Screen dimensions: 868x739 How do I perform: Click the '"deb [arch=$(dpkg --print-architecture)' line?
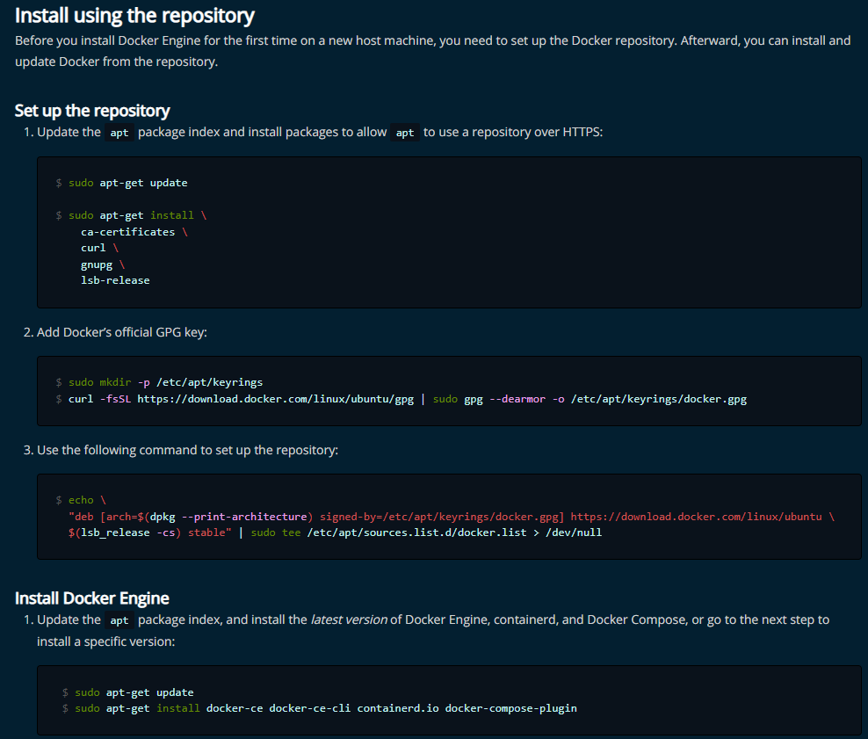tap(452, 517)
